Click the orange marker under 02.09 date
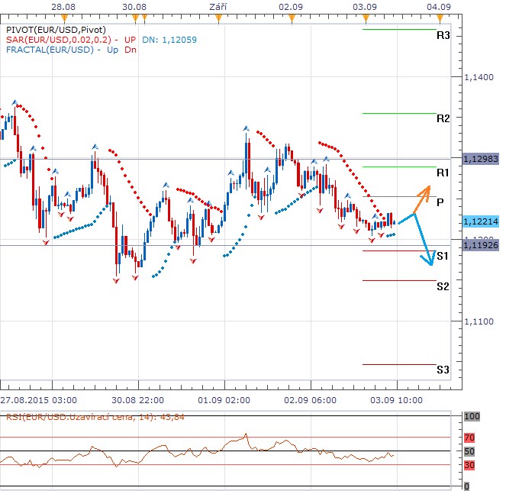The image size is (506, 491). pyautogui.click(x=289, y=16)
